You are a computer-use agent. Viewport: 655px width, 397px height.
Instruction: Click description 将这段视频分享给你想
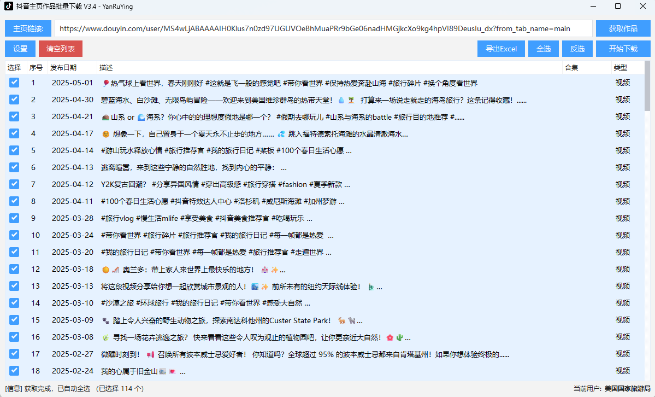[x=241, y=287]
